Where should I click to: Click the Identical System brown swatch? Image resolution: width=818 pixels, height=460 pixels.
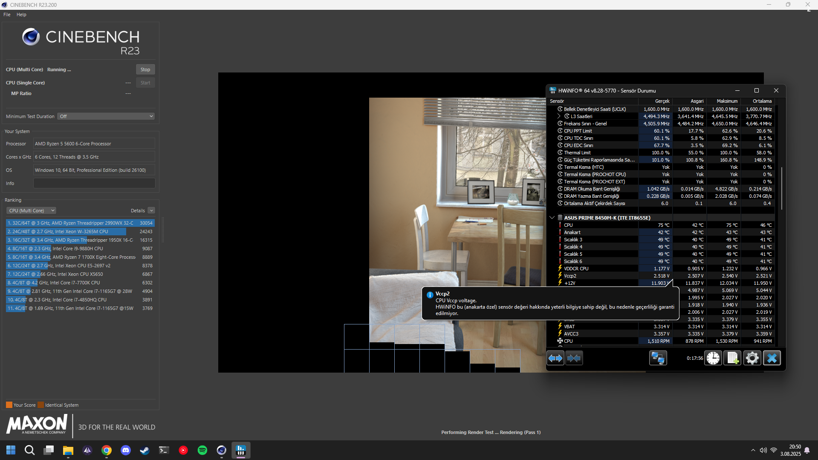pos(40,405)
